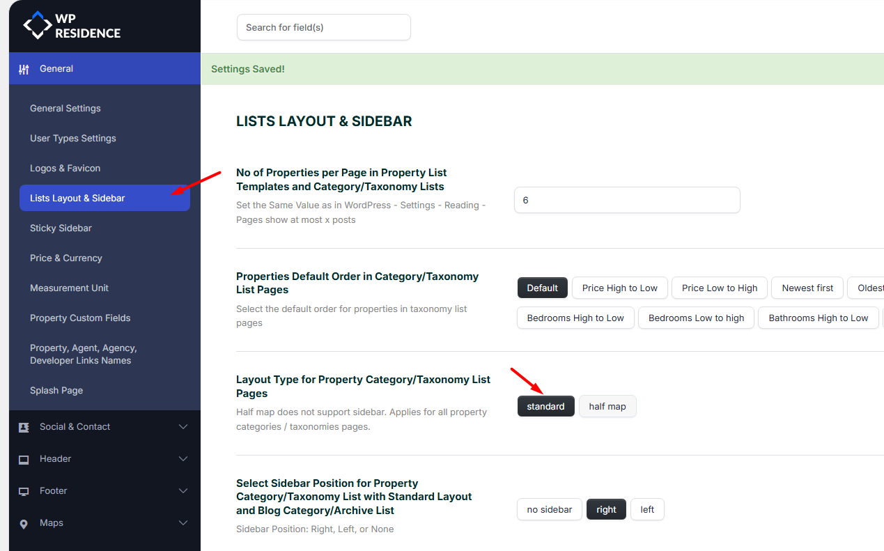Choose Bedrooms High to Low order
The width and height of the screenshot is (884, 551).
[575, 318]
